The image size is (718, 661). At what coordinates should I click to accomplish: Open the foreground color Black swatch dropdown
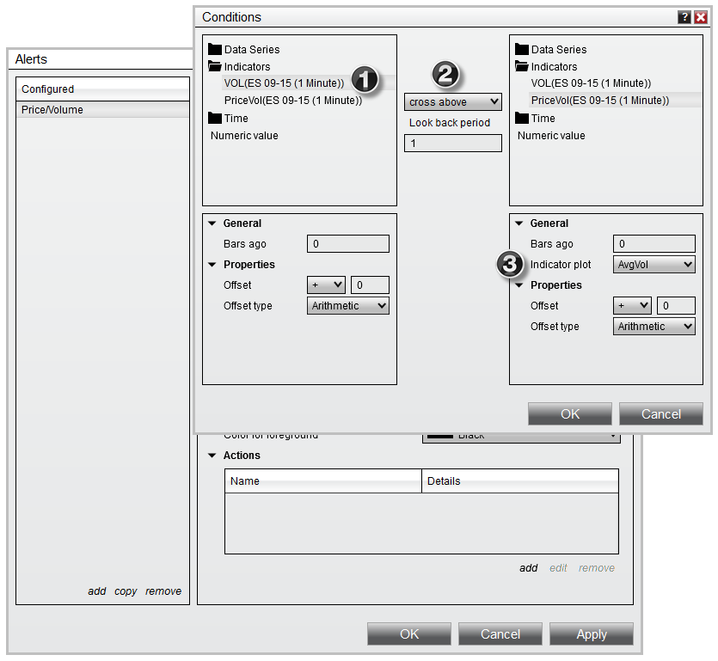click(x=521, y=437)
